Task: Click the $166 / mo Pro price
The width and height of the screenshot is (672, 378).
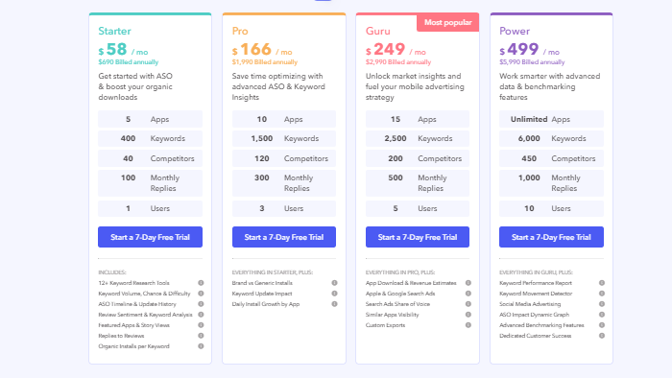Action: [x=262, y=50]
